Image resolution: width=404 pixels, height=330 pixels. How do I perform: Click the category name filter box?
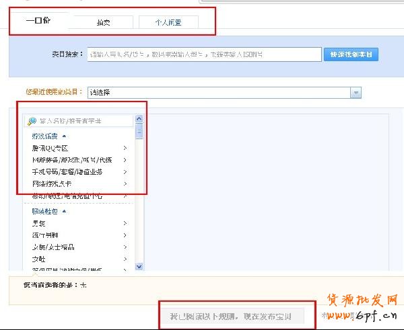84,121
